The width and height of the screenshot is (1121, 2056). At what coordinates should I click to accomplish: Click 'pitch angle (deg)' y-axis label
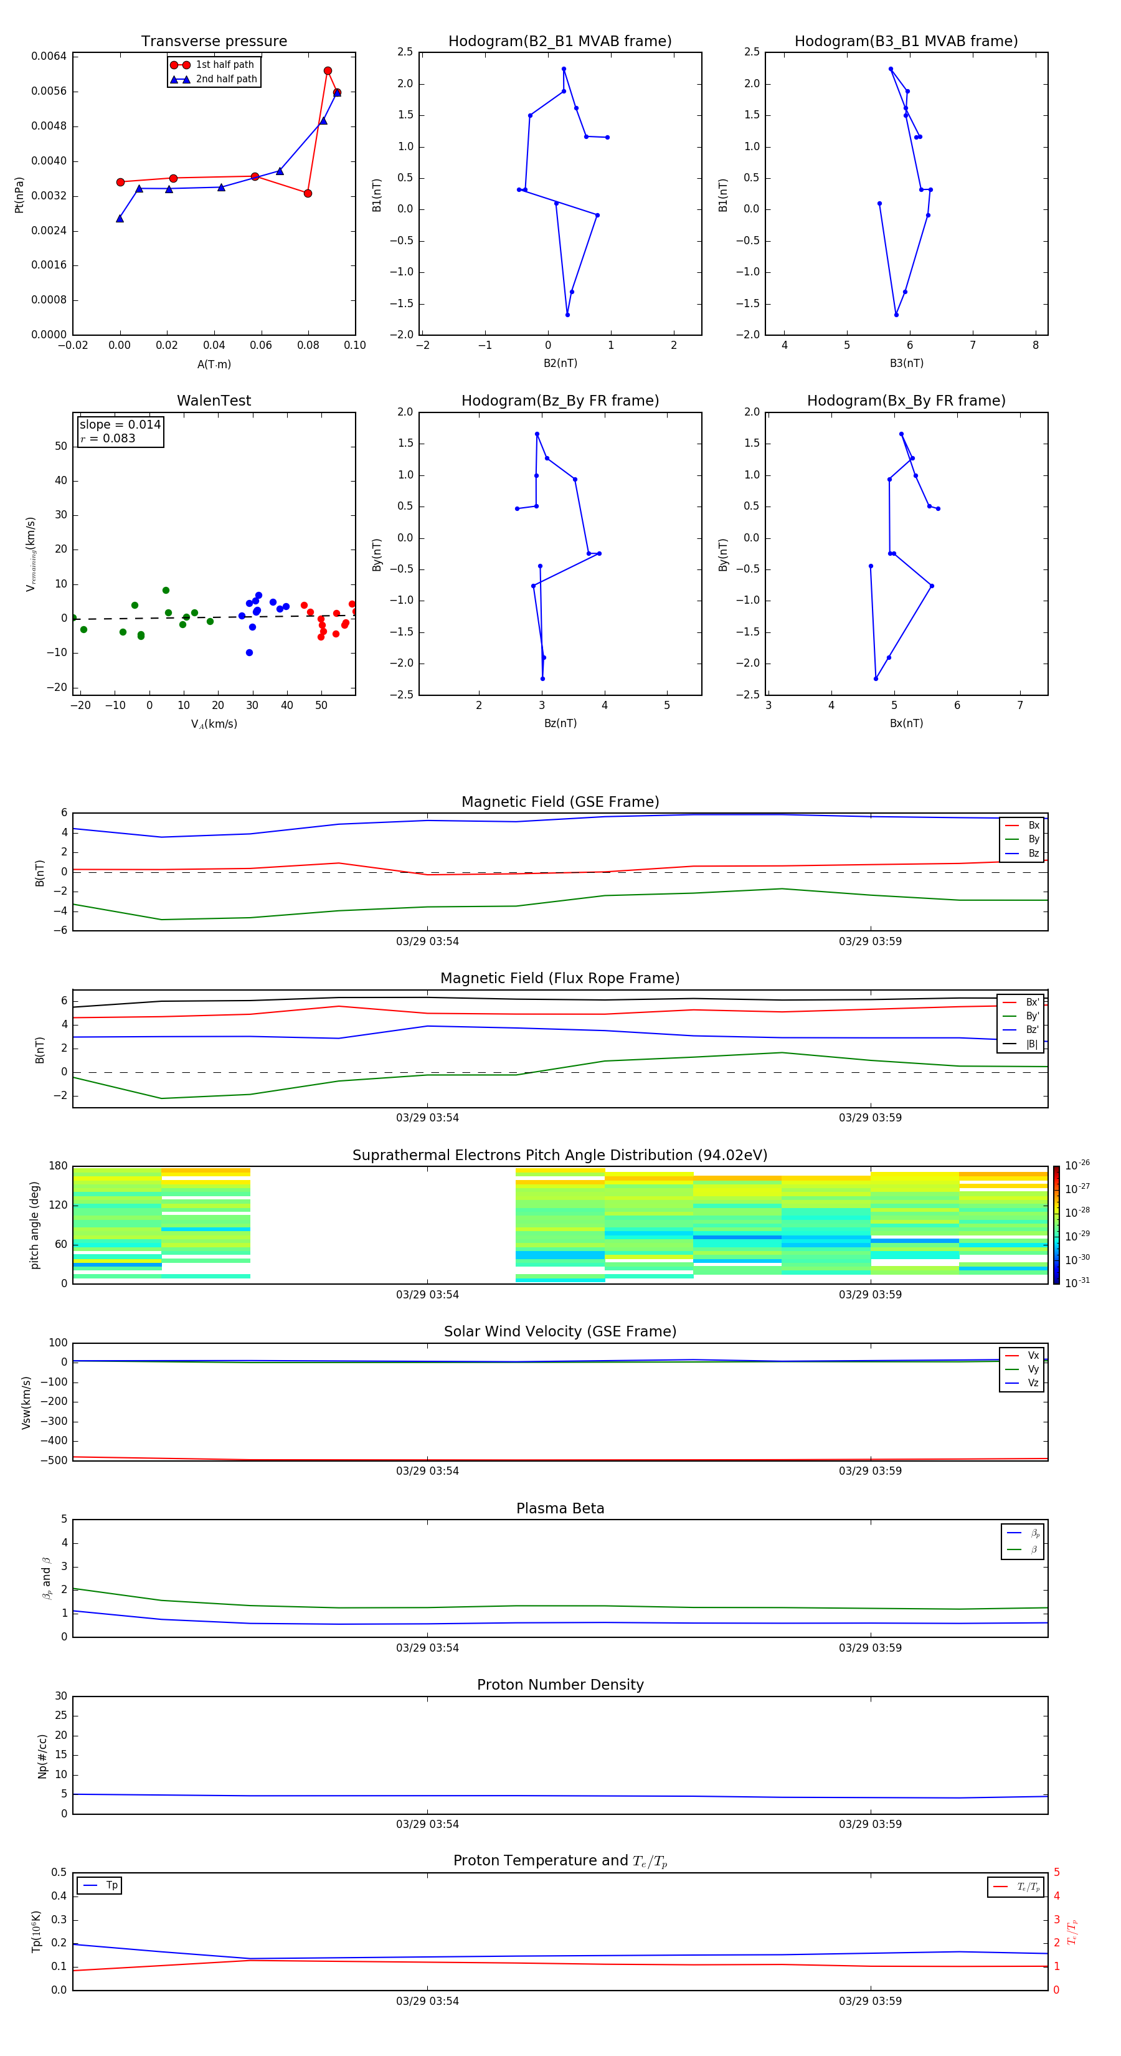coord(34,1225)
